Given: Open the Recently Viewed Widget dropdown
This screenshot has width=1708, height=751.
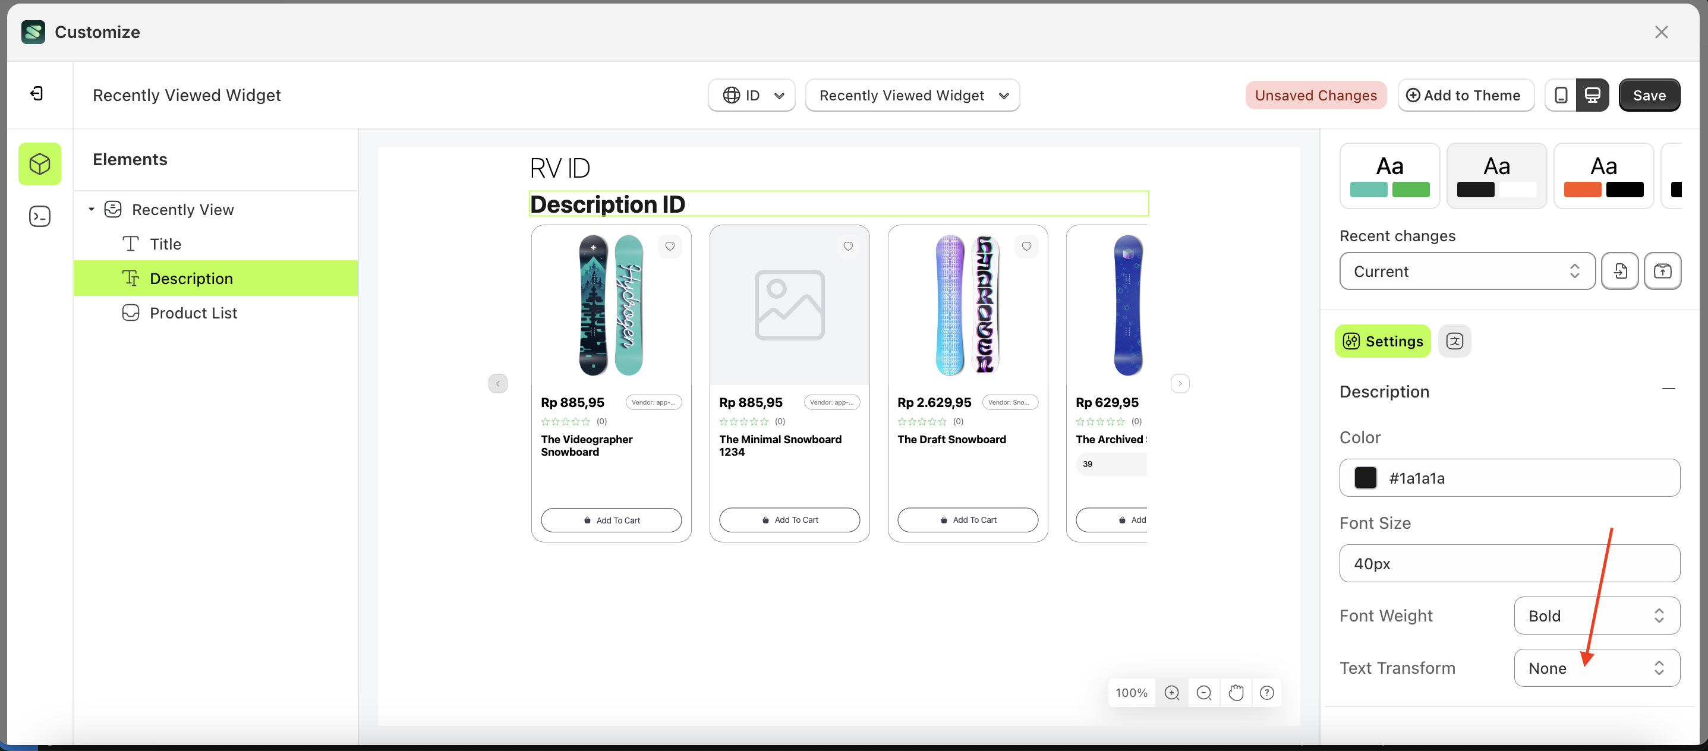Looking at the screenshot, I should tap(912, 95).
